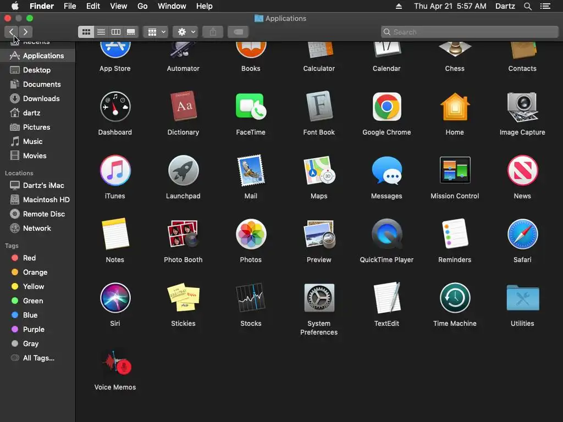Open the Window menu
Image resolution: width=563 pixels, height=422 pixels.
[172, 6]
